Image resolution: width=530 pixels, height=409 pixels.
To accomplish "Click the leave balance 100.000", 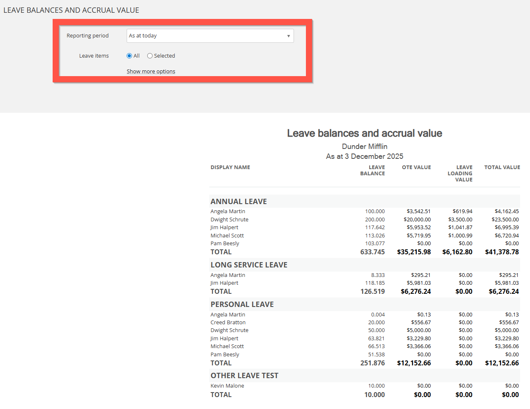I will click(x=375, y=211).
